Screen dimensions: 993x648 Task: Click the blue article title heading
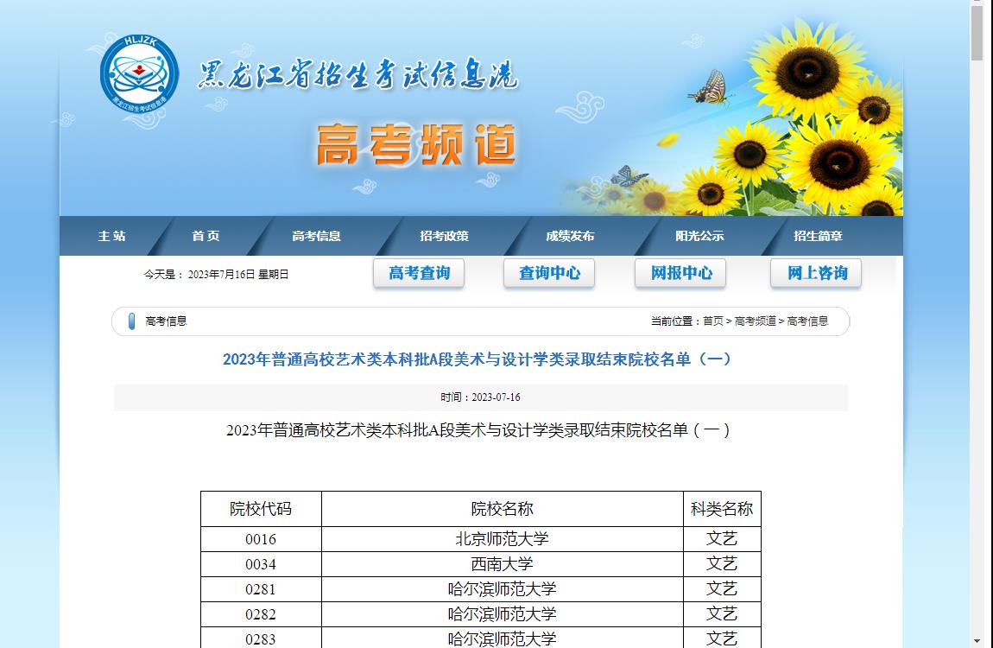pyautogui.click(x=477, y=359)
